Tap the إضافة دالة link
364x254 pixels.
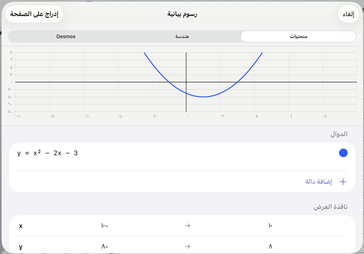[x=318, y=182]
